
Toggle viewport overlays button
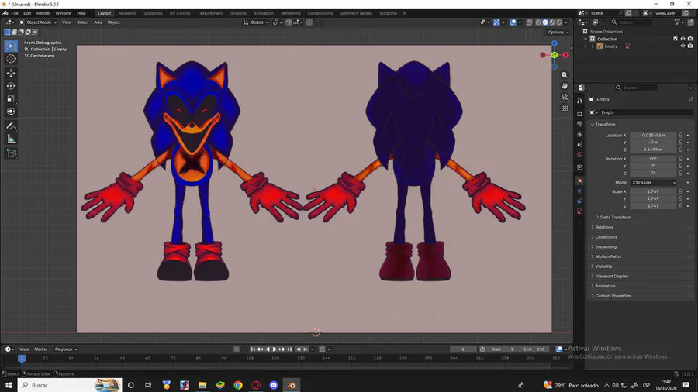pyautogui.click(x=513, y=22)
